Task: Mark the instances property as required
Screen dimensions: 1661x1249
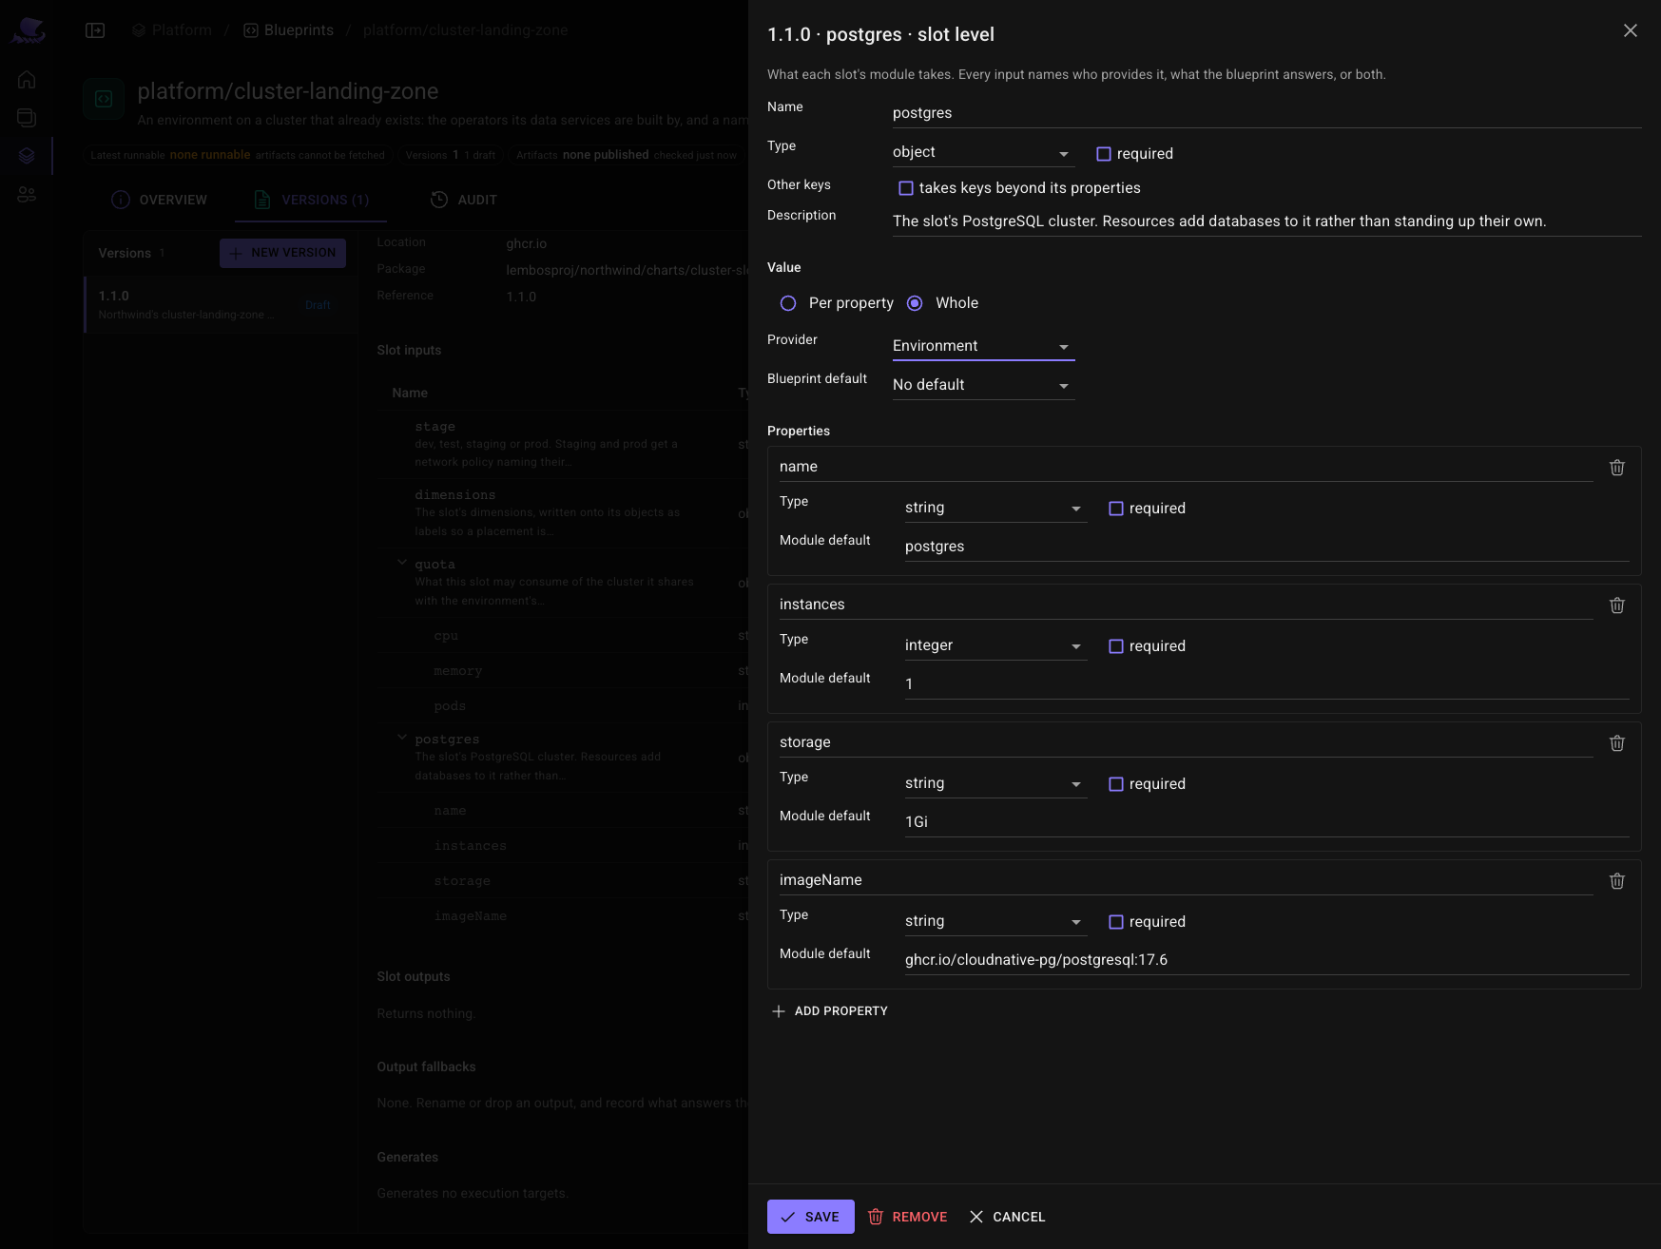Action: [x=1116, y=646]
